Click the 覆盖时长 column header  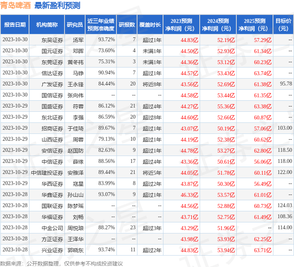click(150, 24)
